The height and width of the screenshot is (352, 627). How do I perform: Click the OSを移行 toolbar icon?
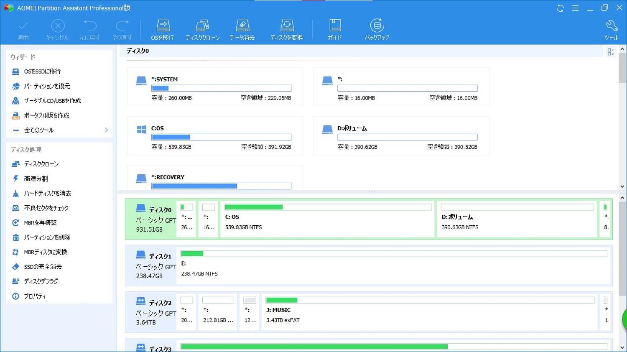click(x=163, y=30)
